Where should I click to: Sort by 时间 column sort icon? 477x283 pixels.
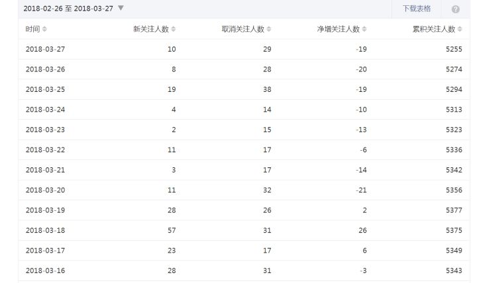pyautogui.click(x=44, y=29)
